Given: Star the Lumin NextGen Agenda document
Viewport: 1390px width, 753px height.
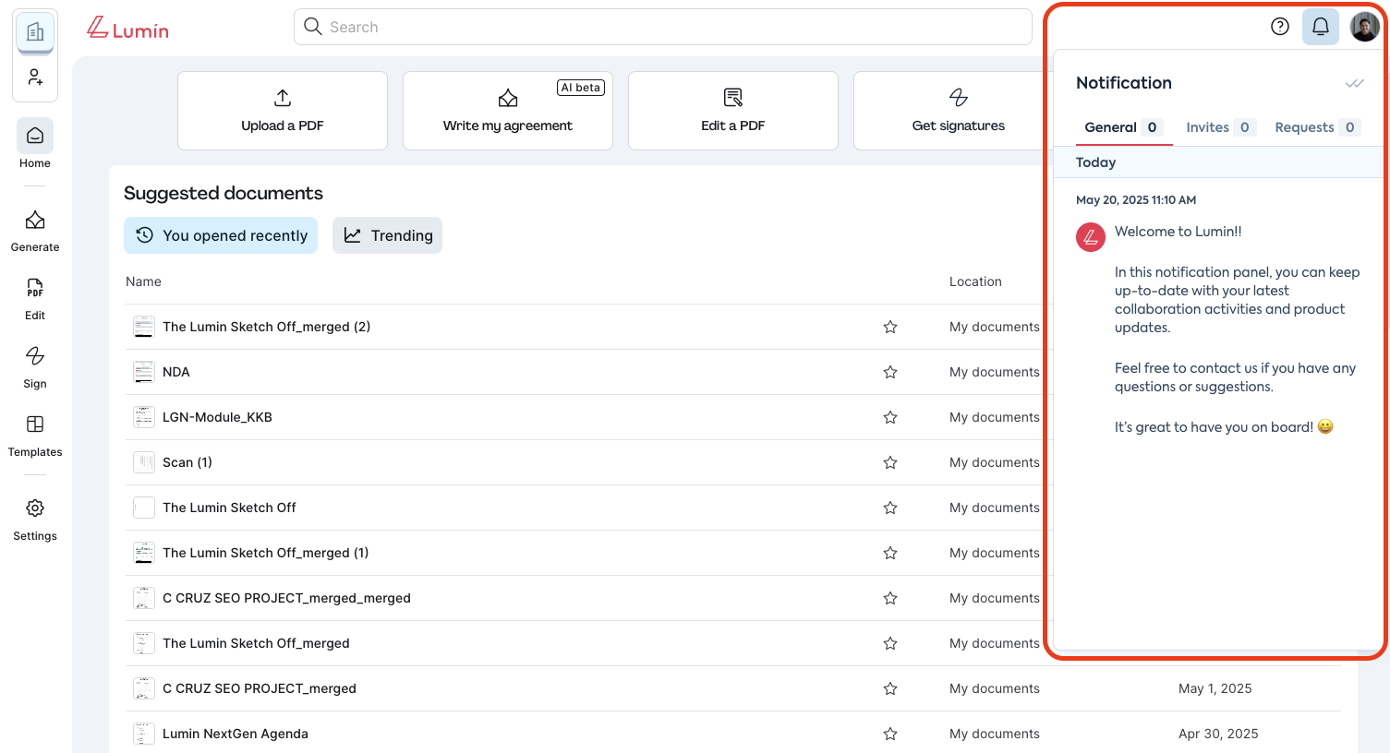Looking at the screenshot, I should click(x=890, y=734).
